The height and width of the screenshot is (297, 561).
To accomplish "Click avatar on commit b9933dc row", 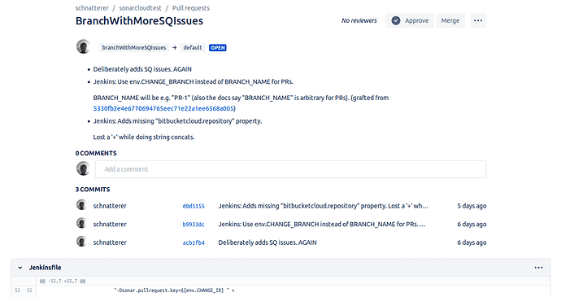I will 81,223.
